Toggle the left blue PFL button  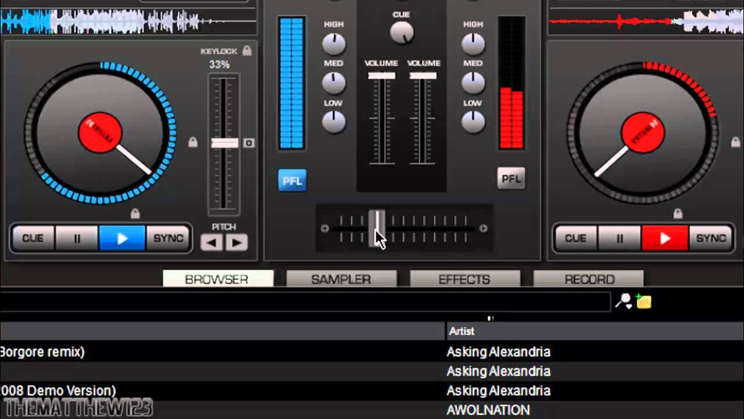[292, 180]
